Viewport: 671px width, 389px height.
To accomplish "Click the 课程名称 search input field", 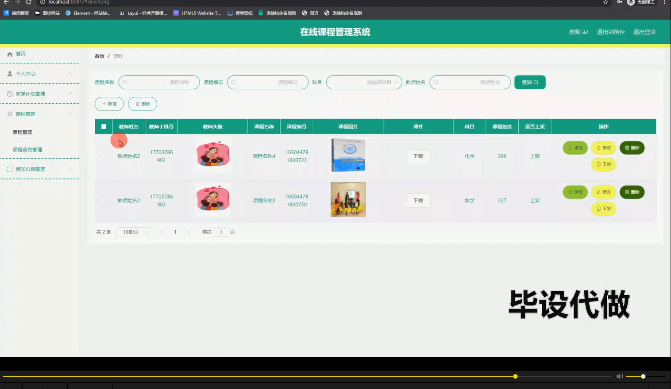I will 159,82.
